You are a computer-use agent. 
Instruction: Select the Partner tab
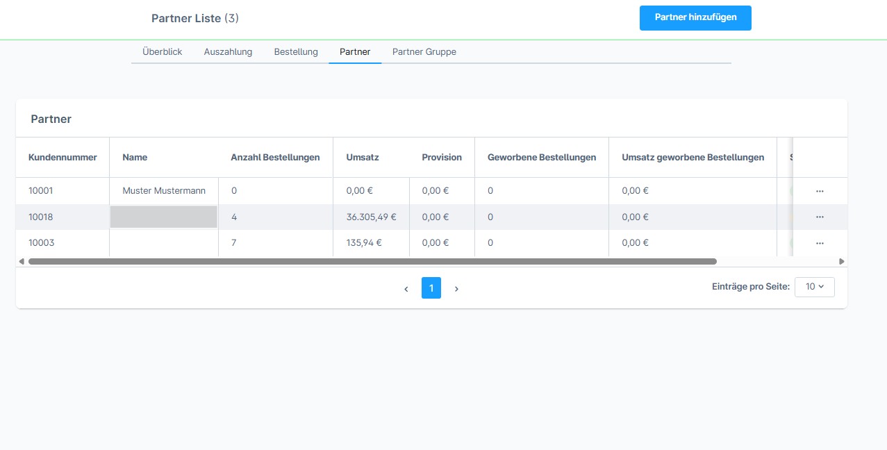[355, 52]
